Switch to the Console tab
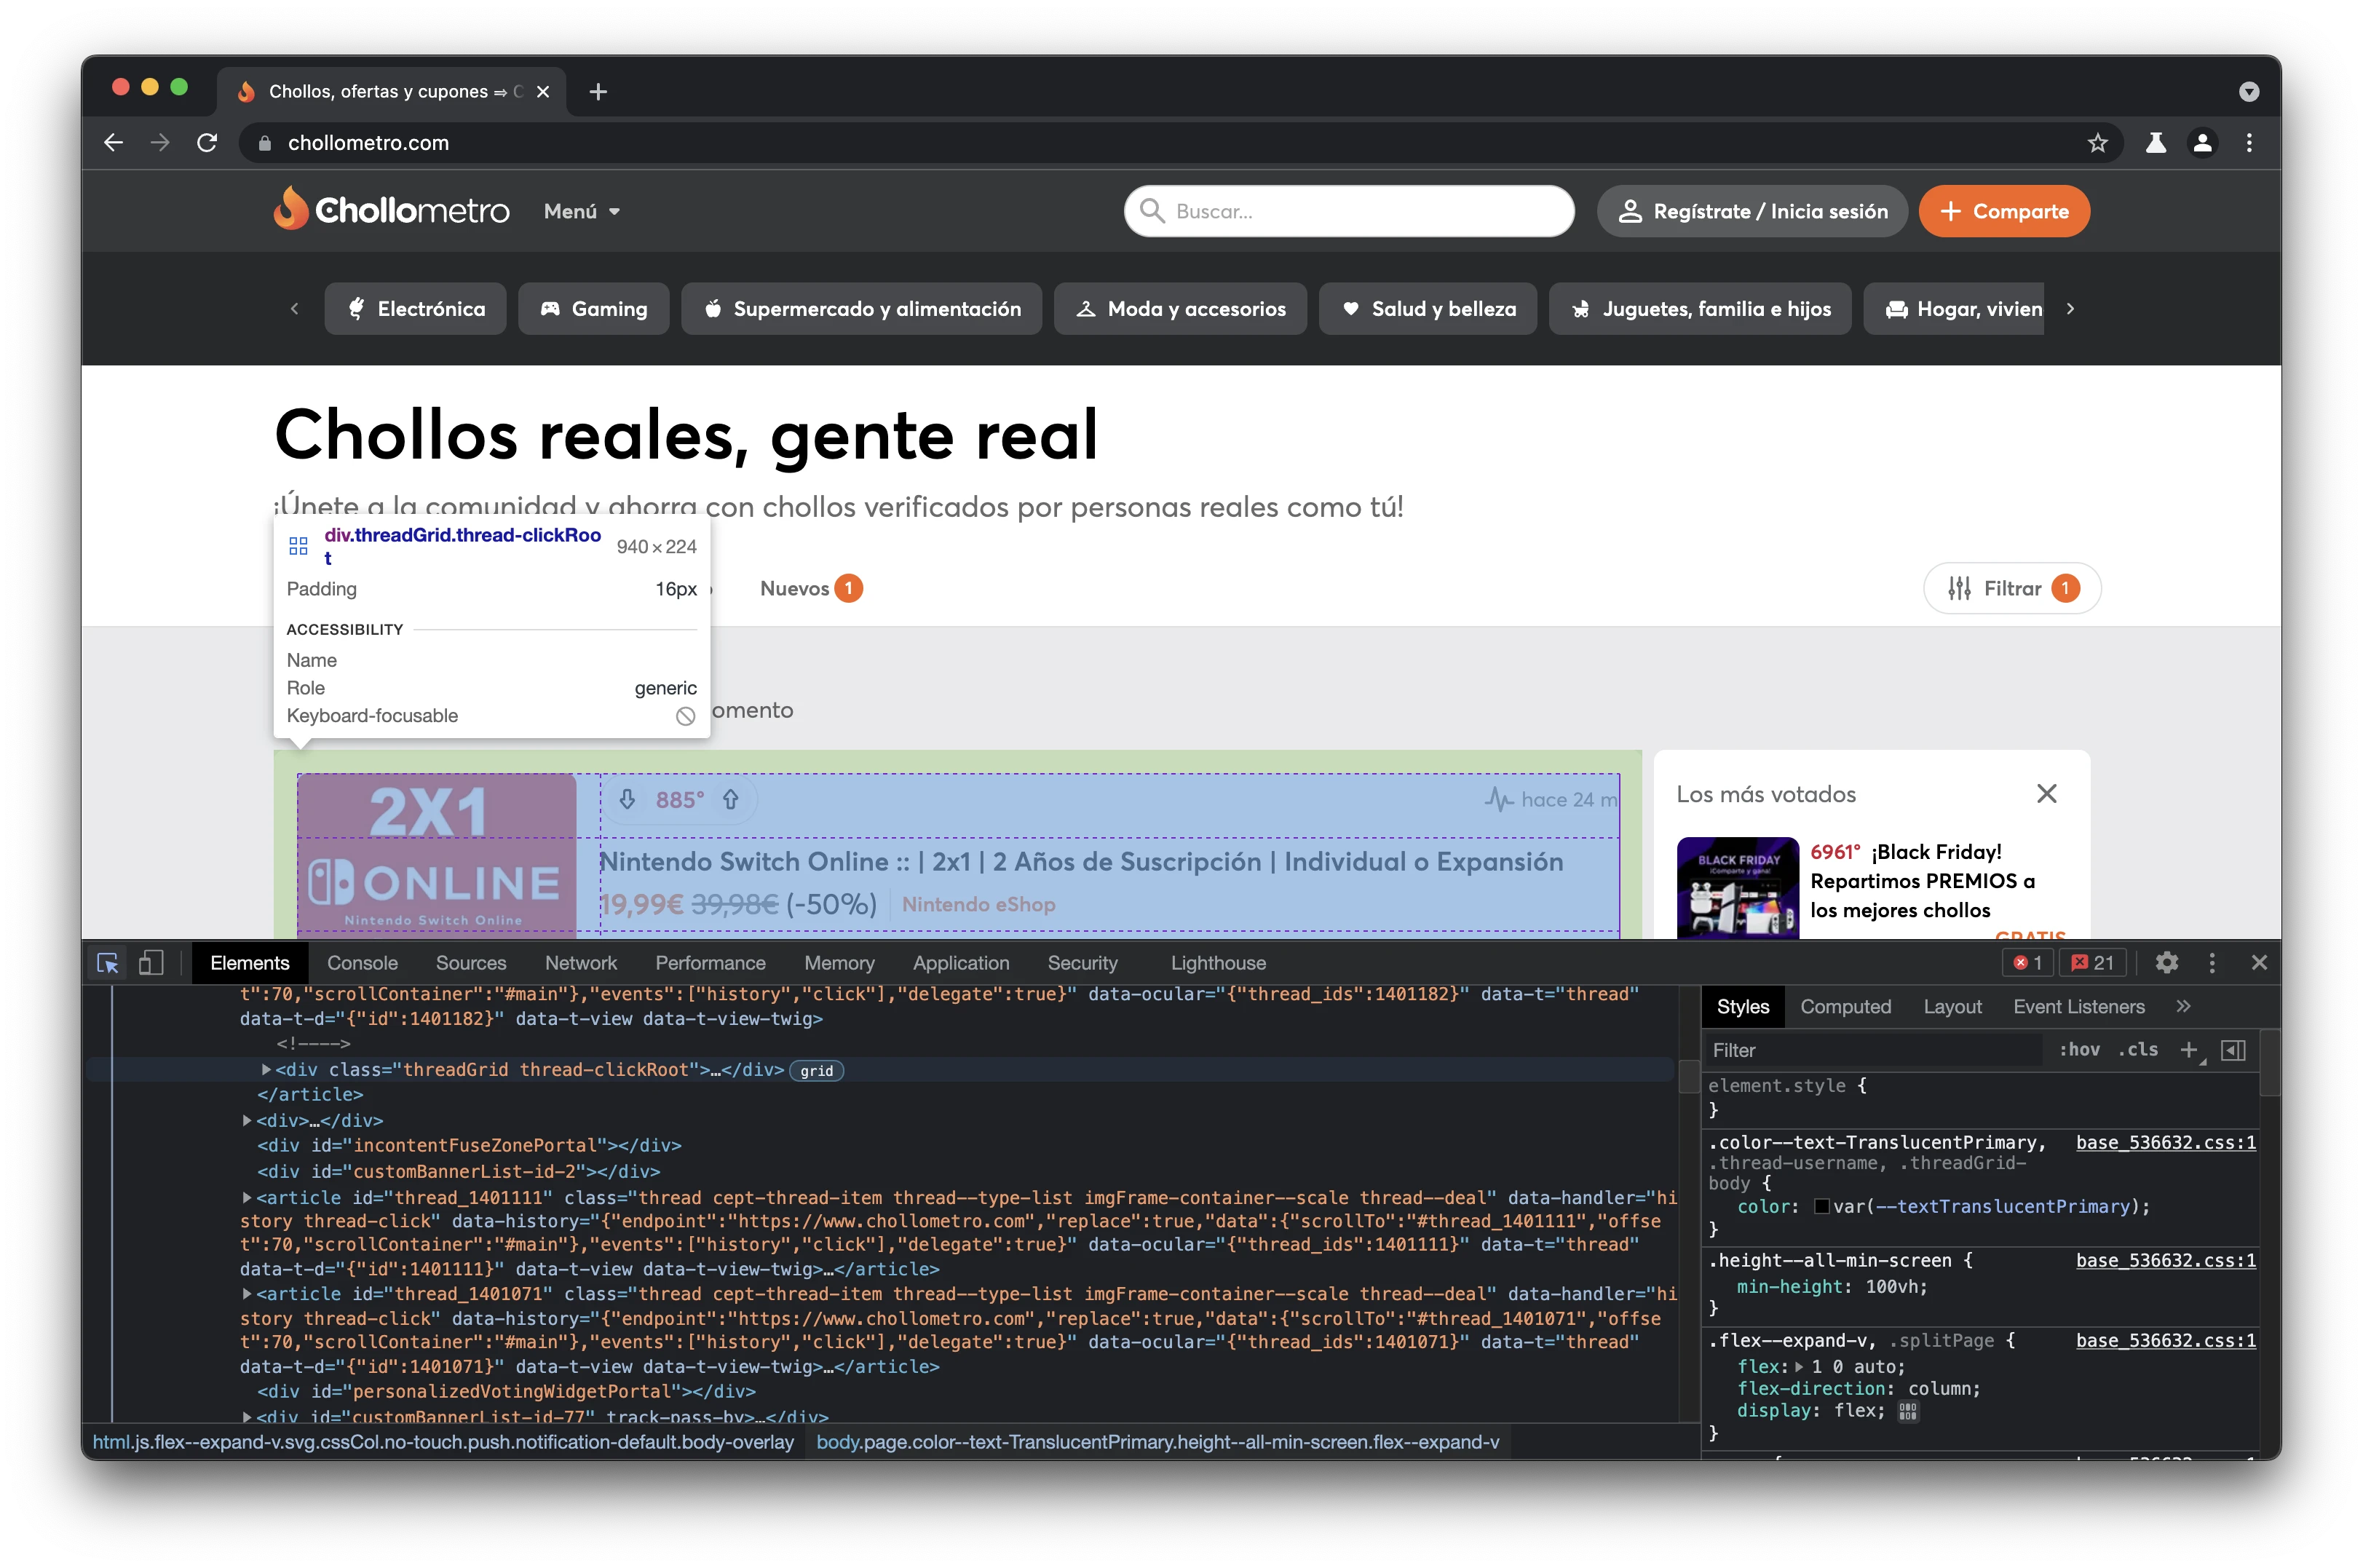This screenshot has width=2363, height=1568. pyautogui.click(x=362, y=963)
